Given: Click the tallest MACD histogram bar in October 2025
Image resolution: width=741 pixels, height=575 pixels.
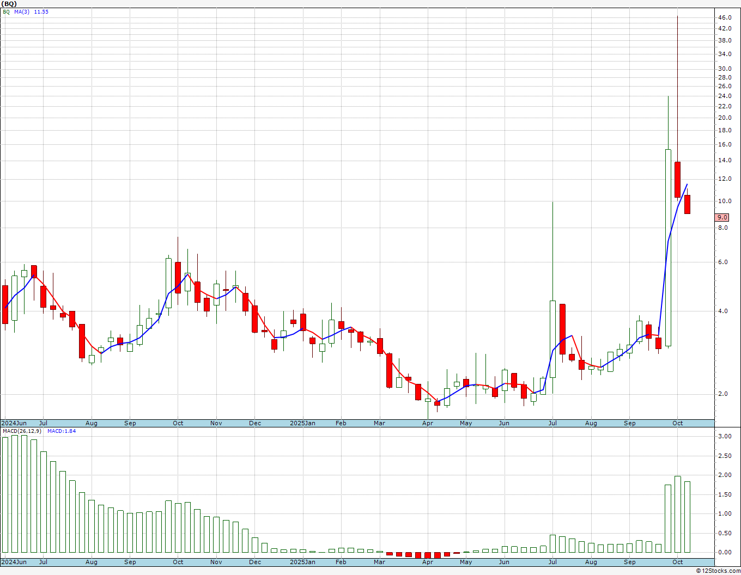Looking at the screenshot, I should pyautogui.click(x=678, y=515).
